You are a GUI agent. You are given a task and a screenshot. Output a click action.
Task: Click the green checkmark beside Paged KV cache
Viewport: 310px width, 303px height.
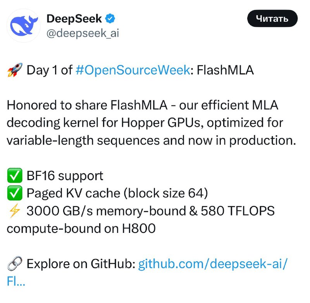(x=15, y=193)
